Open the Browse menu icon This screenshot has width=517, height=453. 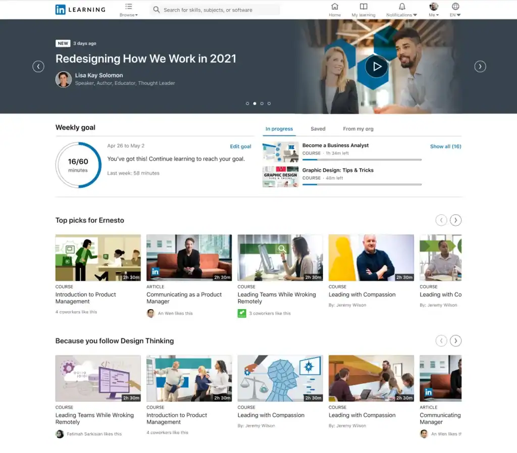128,7
